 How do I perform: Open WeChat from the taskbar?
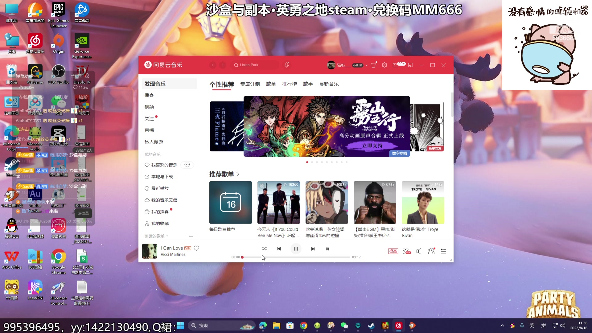(344, 326)
